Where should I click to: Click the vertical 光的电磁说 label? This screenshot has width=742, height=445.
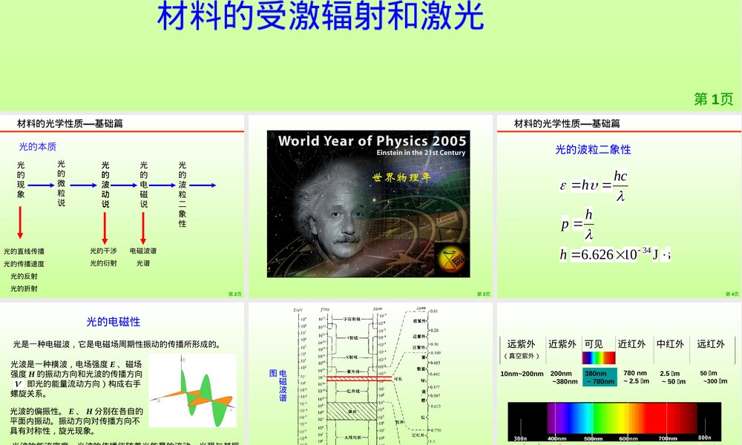coord(144,185)
